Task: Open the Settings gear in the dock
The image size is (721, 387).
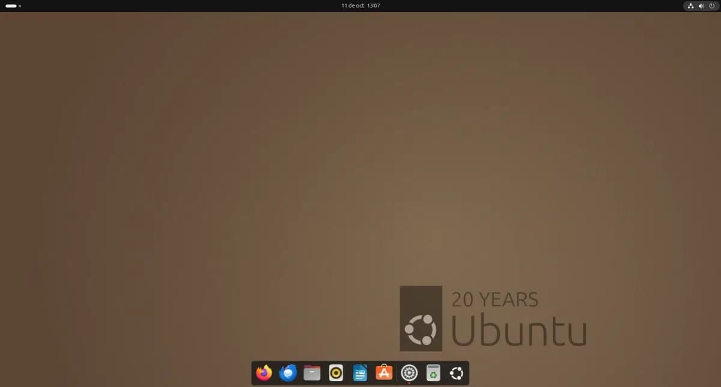Action: [x=409, y=373]
